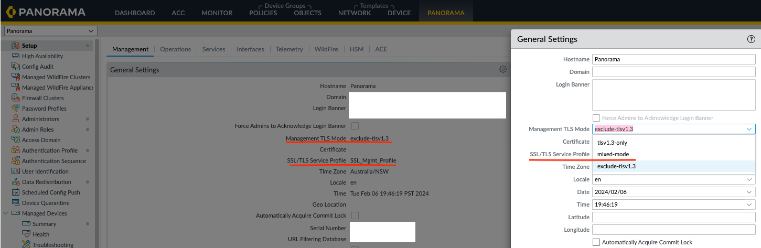This screenshot has height=248, width=761.
Task: Select tlsv1.3-only option
Action: tap(674, 143)
